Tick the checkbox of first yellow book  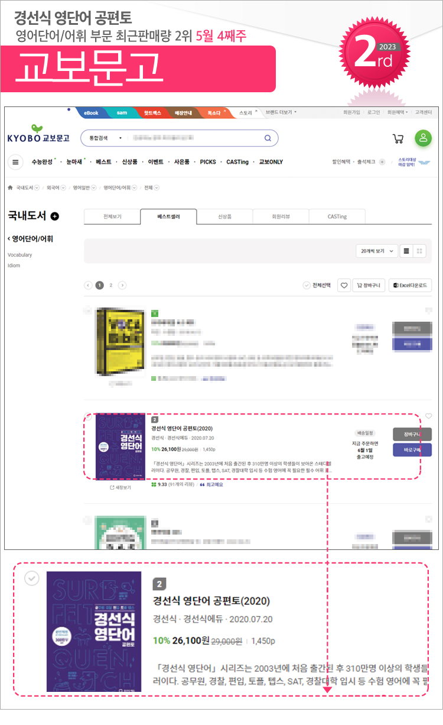pos(88,309)
